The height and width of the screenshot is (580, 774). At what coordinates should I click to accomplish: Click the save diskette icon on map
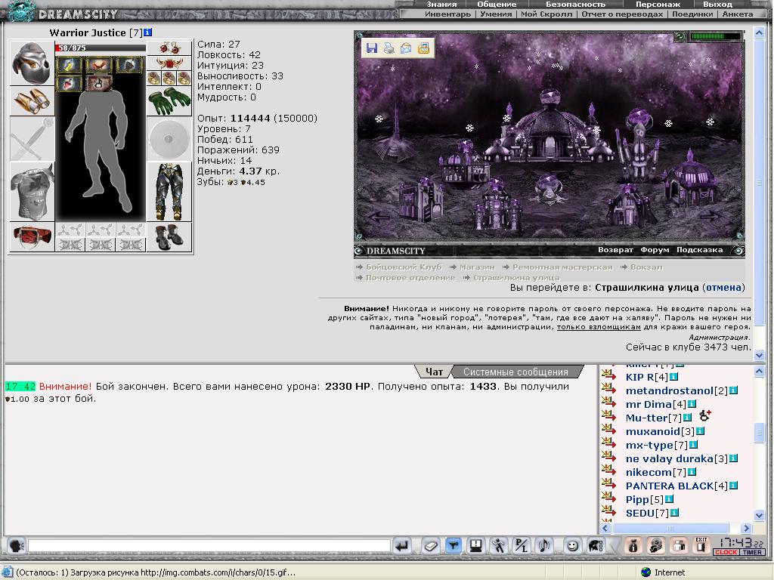372,48
